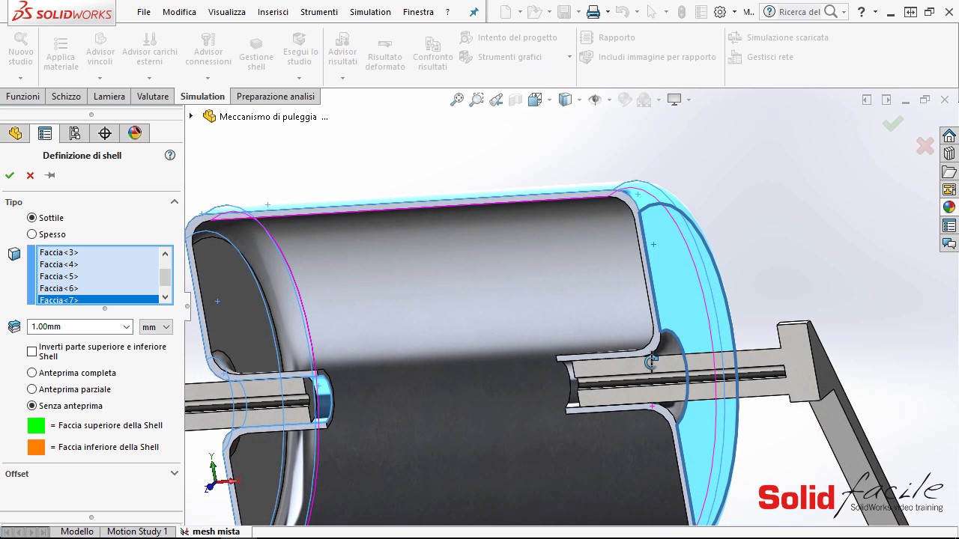Click the green Faccia superiore swatch
The image size is (959, 539).
[36, 425]
